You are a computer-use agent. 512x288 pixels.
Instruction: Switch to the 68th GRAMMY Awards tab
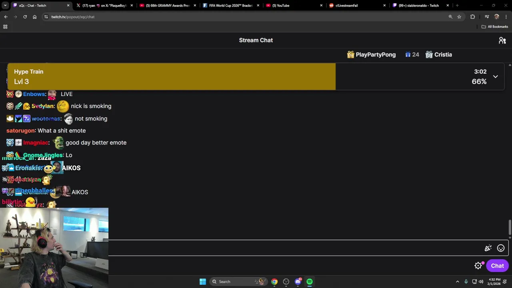pos(168,6)
